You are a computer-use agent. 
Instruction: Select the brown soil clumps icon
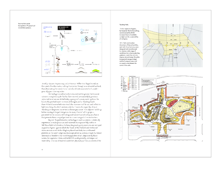pos(58,59)
